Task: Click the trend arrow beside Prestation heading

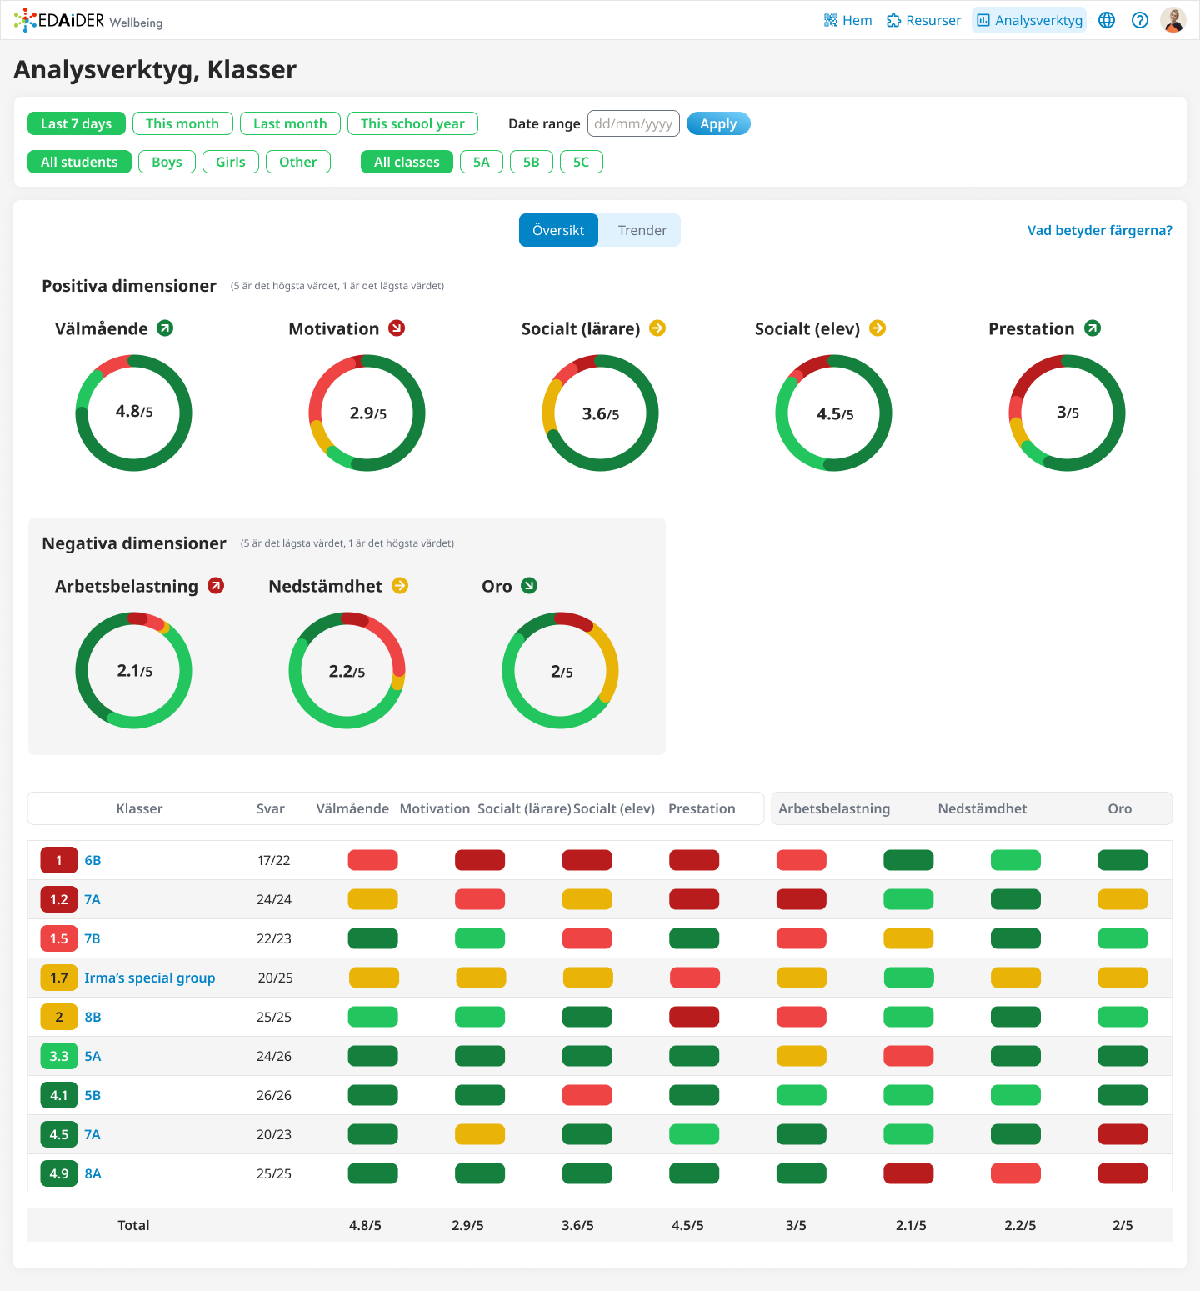Action: (x=1092, y=328)
